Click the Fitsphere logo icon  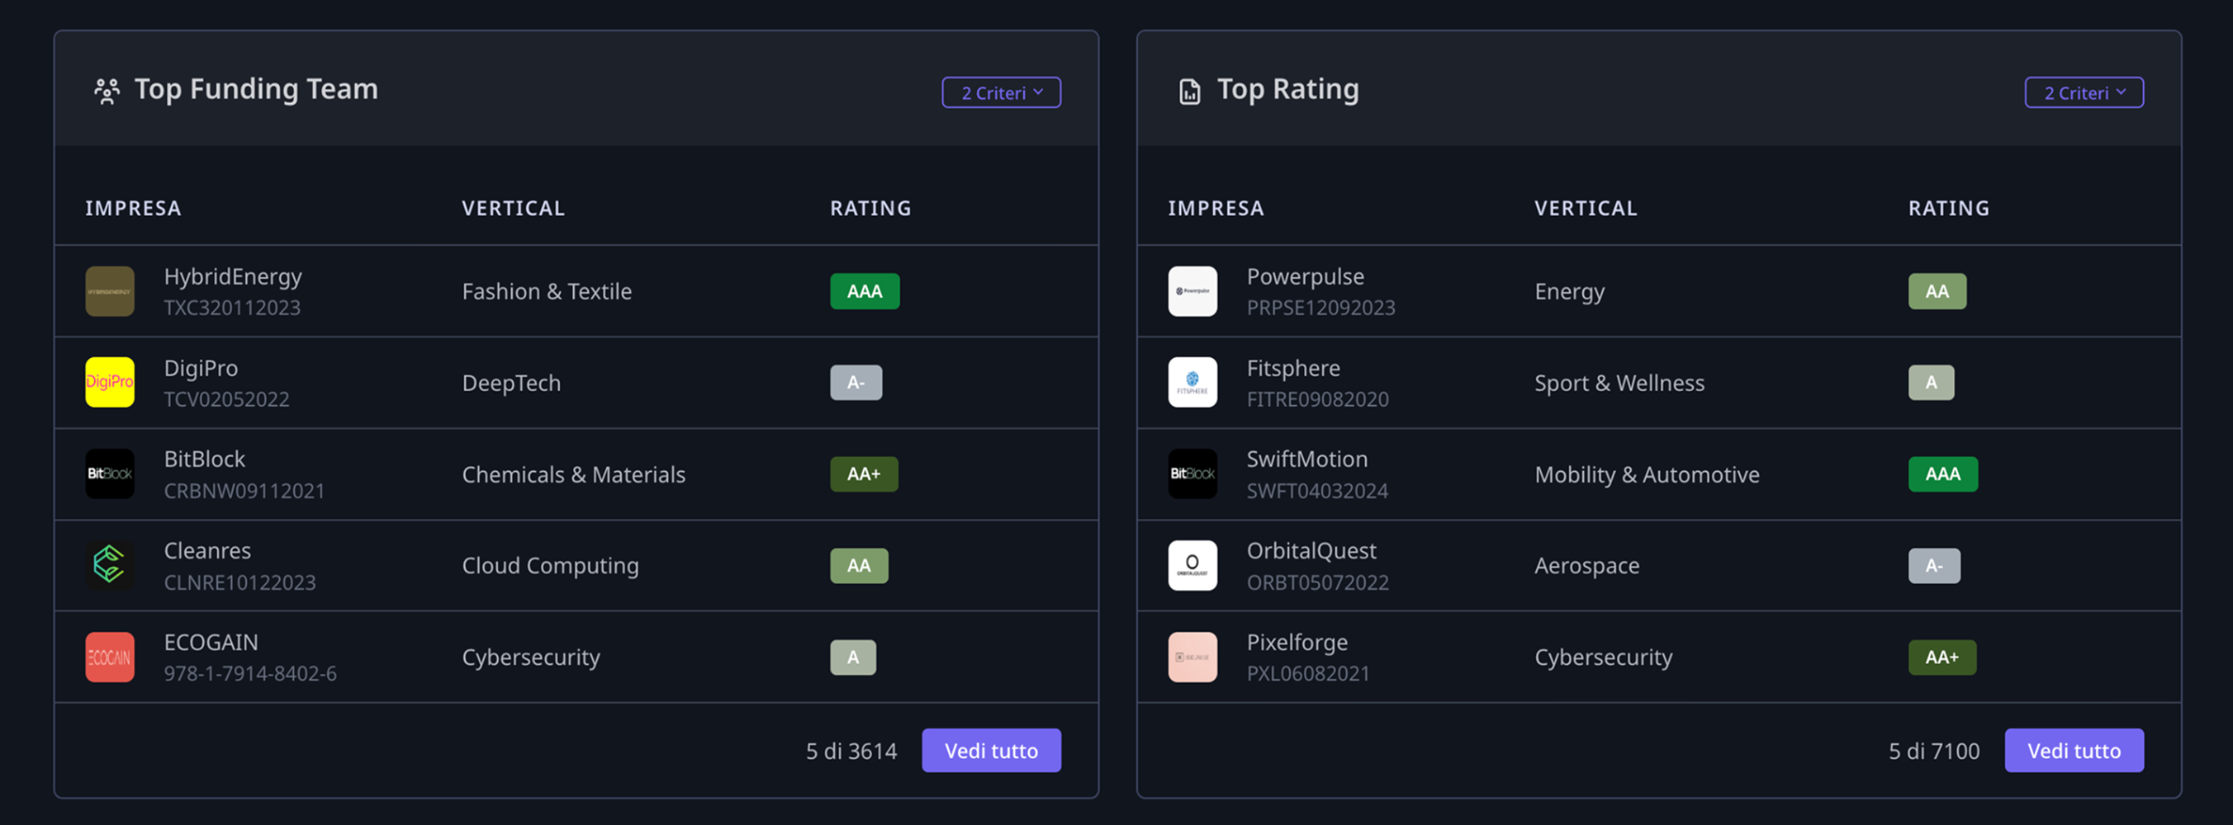pos(1192,382)
